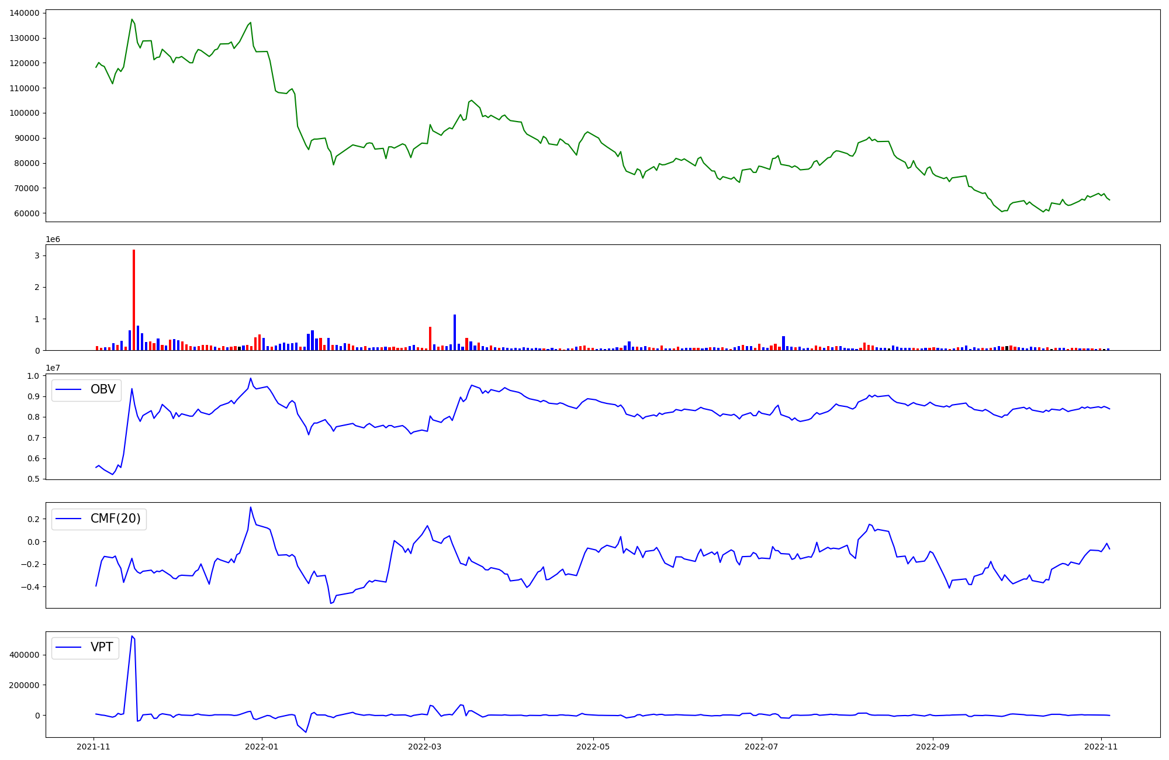Click the 2022-07 x-axis date label

[x=762, y=747]
